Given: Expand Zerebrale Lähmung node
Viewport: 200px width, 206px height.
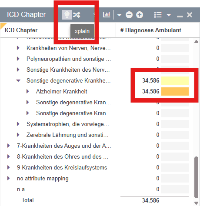Looking at the screenshot, I should click(18, 135).
